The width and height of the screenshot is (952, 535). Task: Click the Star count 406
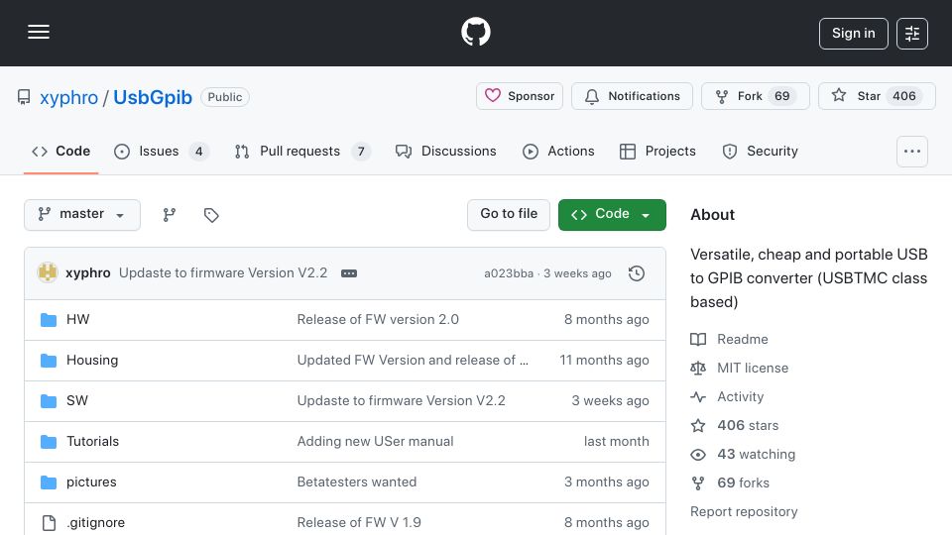tap(904, 96)
